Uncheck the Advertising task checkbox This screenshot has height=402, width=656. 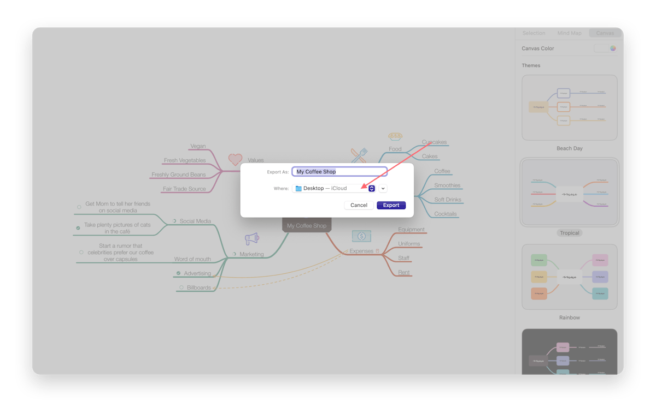178,273
